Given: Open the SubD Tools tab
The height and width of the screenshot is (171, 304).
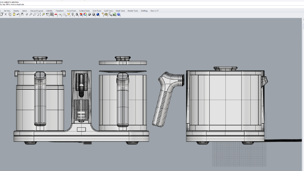Looking at the screenshot, I should click(x=108, y=11).
